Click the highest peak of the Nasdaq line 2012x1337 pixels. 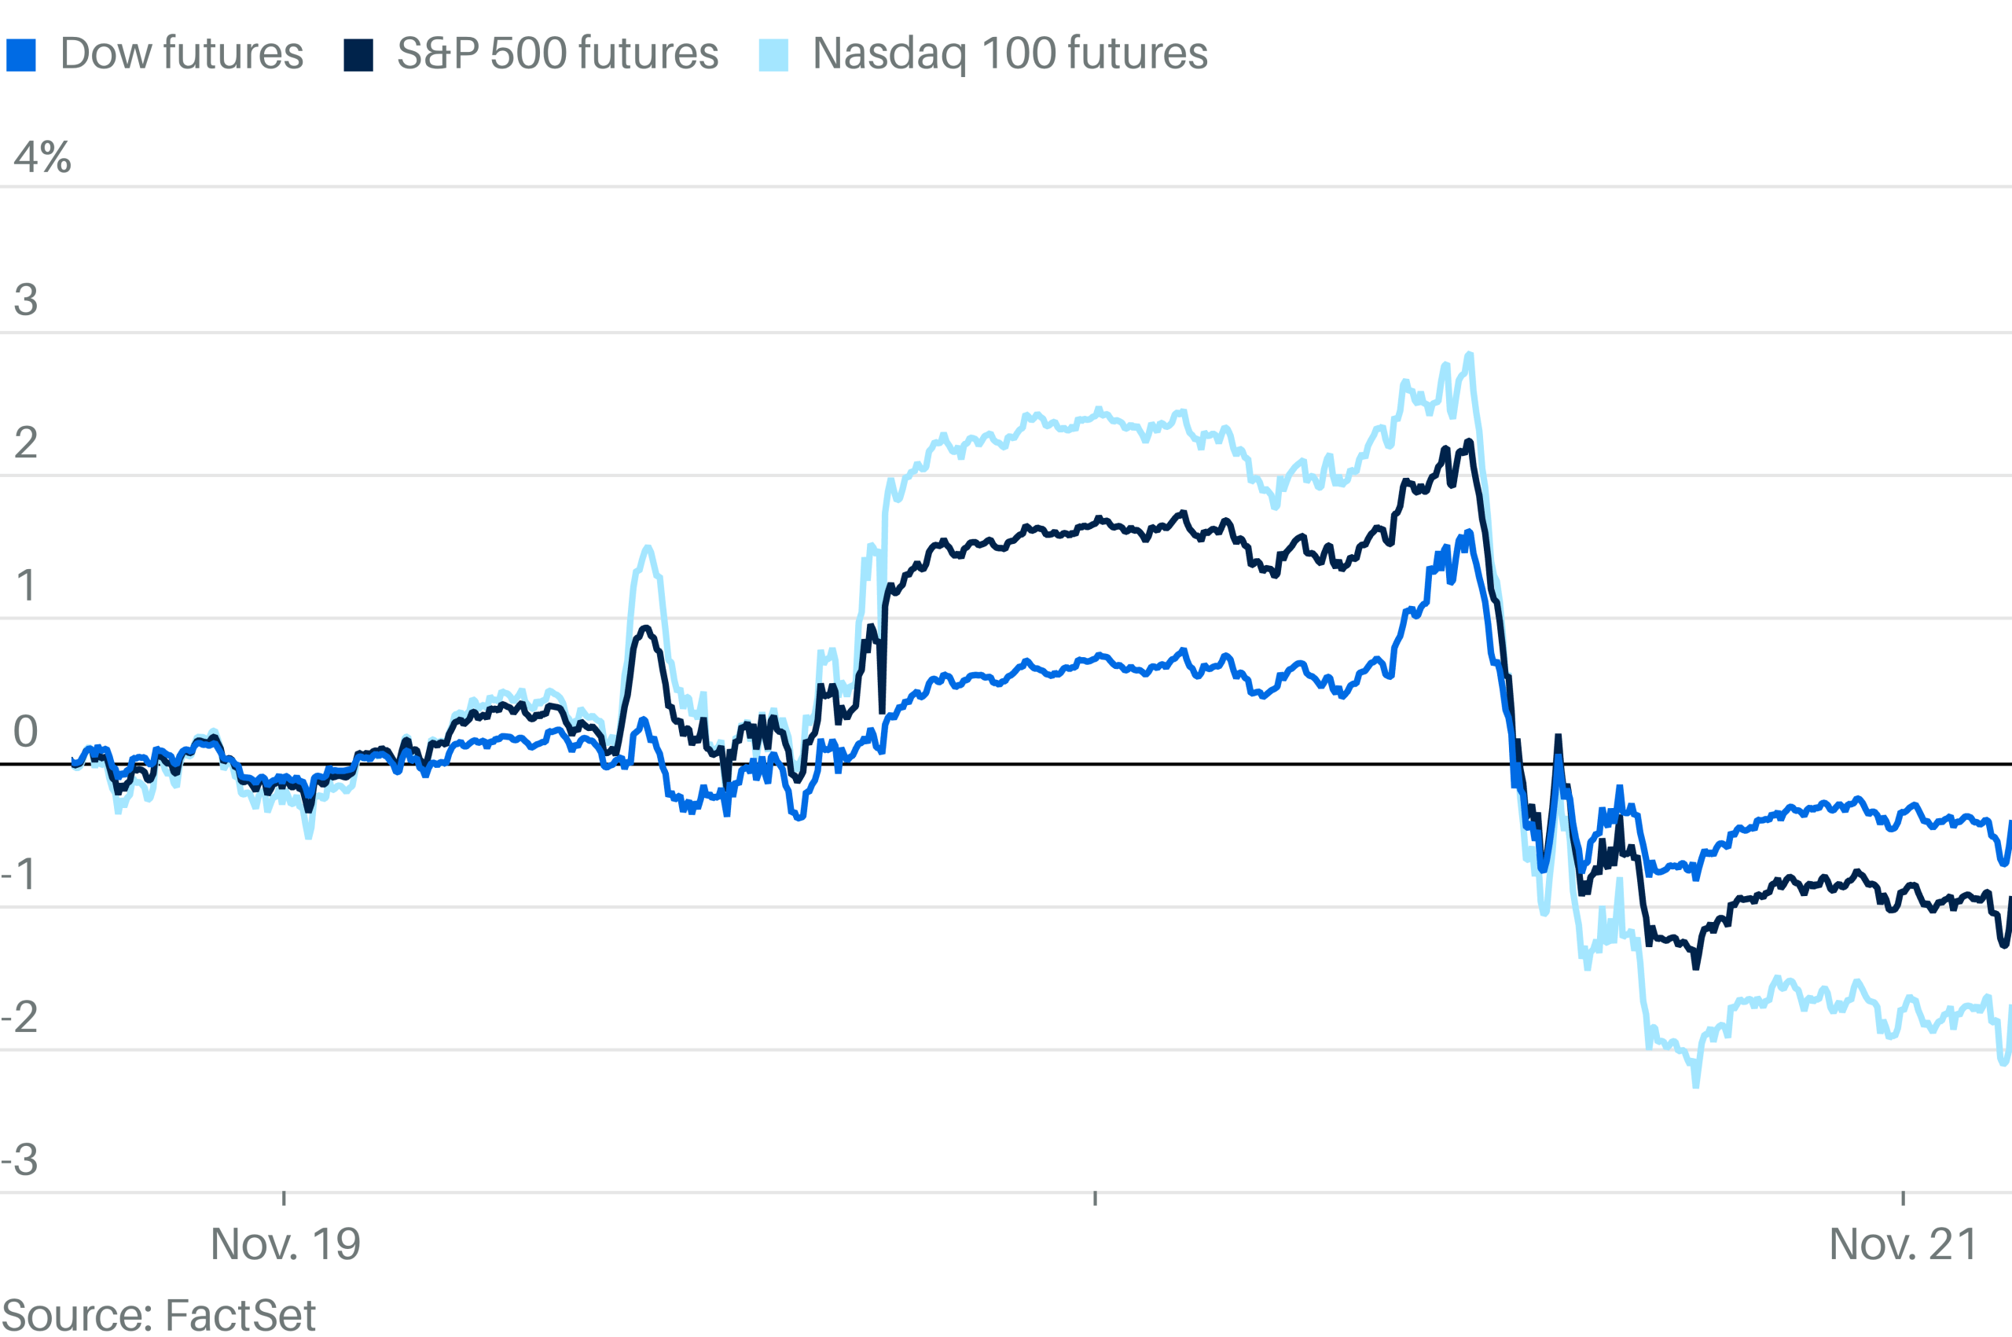click(x=1469, y=354)
